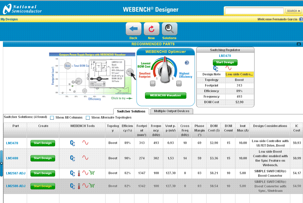Open help icon beside Welcome Fernando Garcia
The height and width of the screenshot is (203, 303).
coord(301,19)
